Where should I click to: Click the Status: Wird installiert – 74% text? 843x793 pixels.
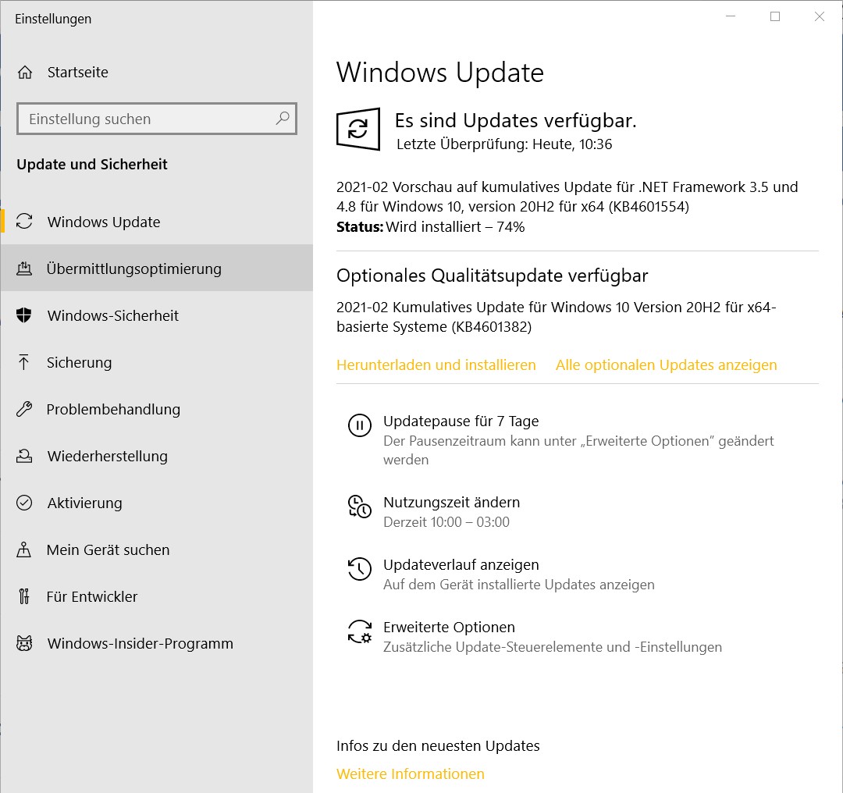click(x=430, y=227)
